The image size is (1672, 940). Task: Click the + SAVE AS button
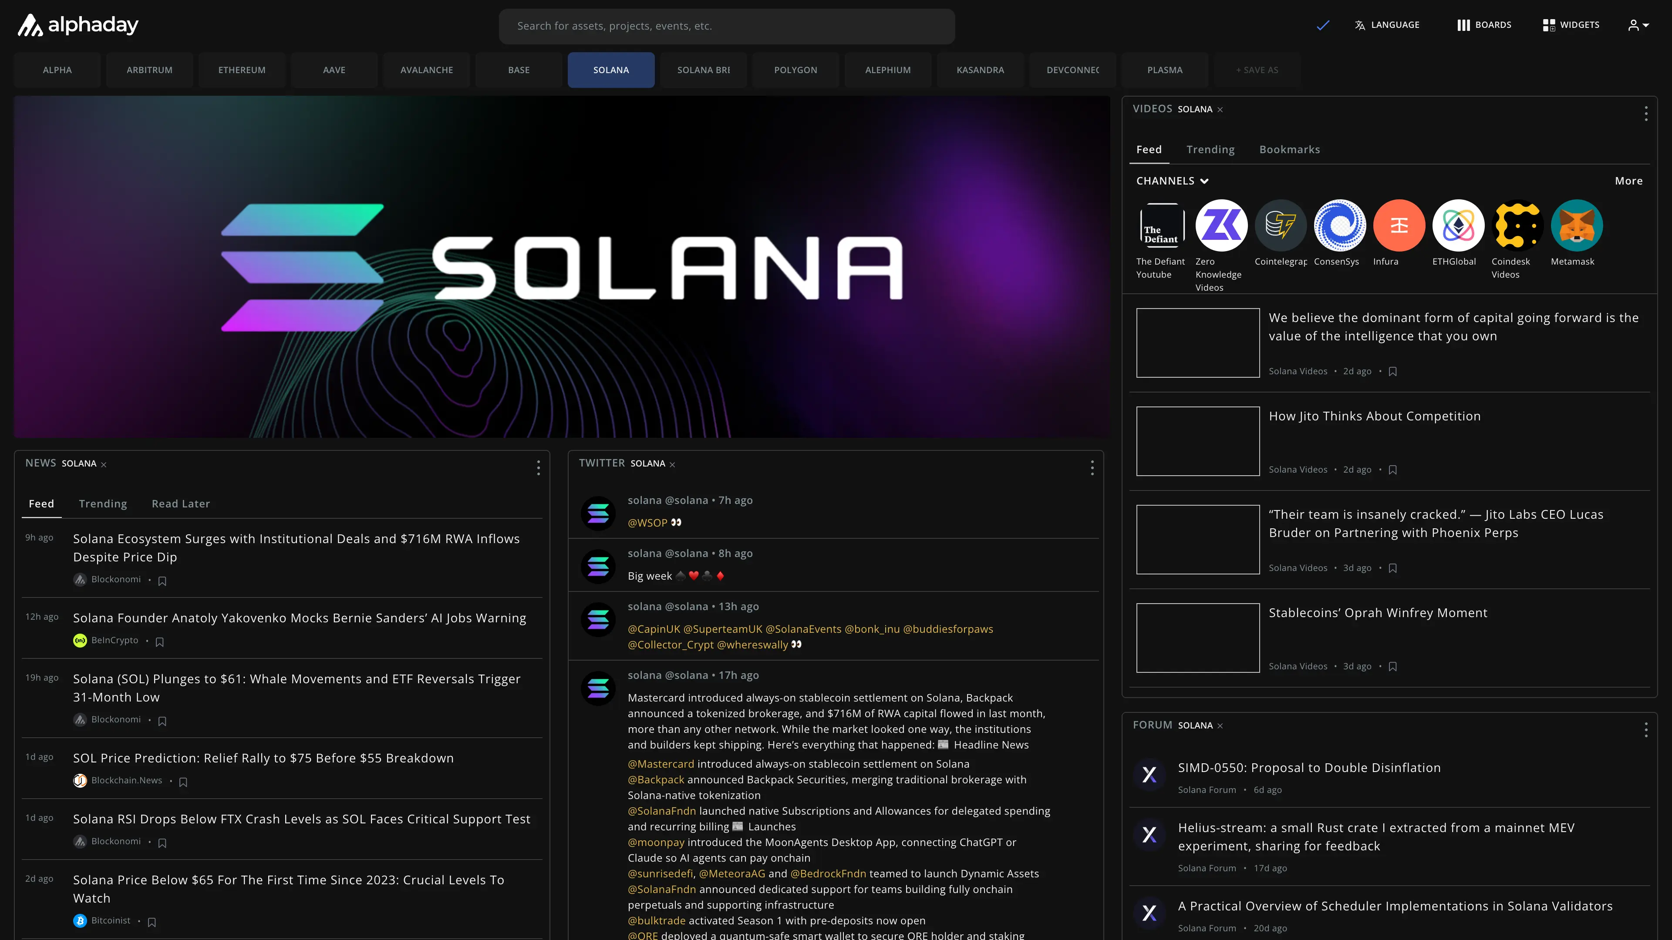pos(1257,70)
